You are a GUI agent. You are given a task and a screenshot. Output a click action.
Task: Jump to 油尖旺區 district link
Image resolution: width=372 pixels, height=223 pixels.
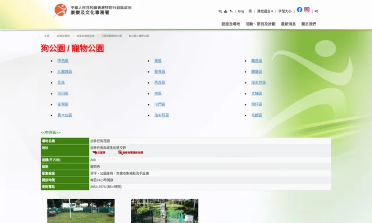click(x=162, y=115)
